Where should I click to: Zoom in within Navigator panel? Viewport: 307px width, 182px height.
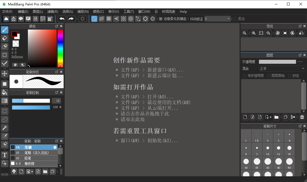254,33
